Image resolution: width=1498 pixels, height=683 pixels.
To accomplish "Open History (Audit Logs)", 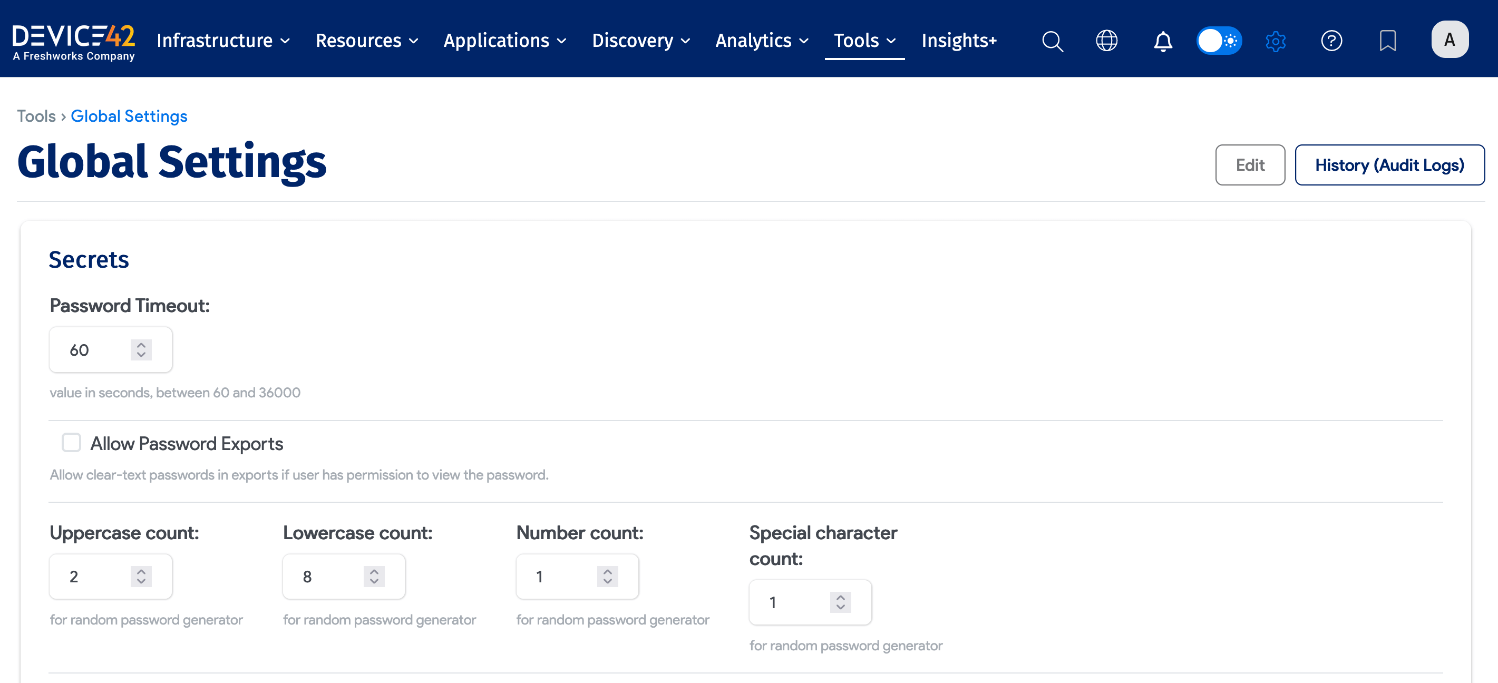I will coord(1389,165).
